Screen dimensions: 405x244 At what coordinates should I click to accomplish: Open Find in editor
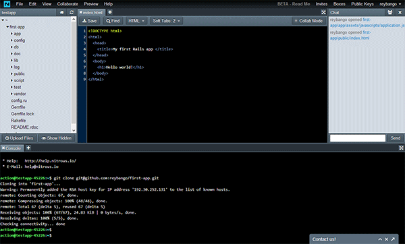coord(113,21)
